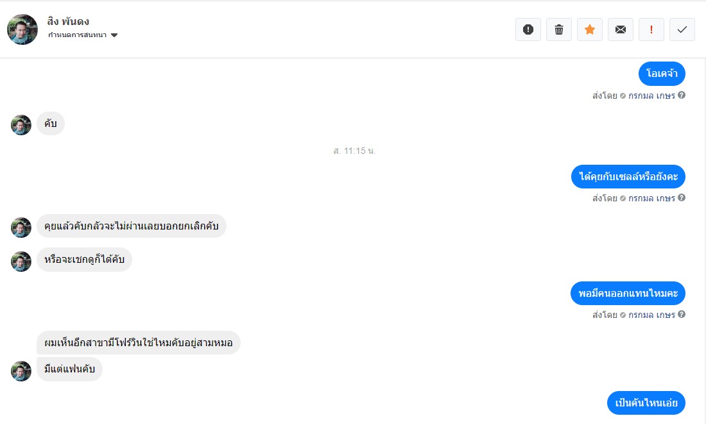This screenshot has width=706, height=425.
Task: Open กรกมล เกษร link below พอมีคนออกแทนไหมคะ
Action: [651, 315]
